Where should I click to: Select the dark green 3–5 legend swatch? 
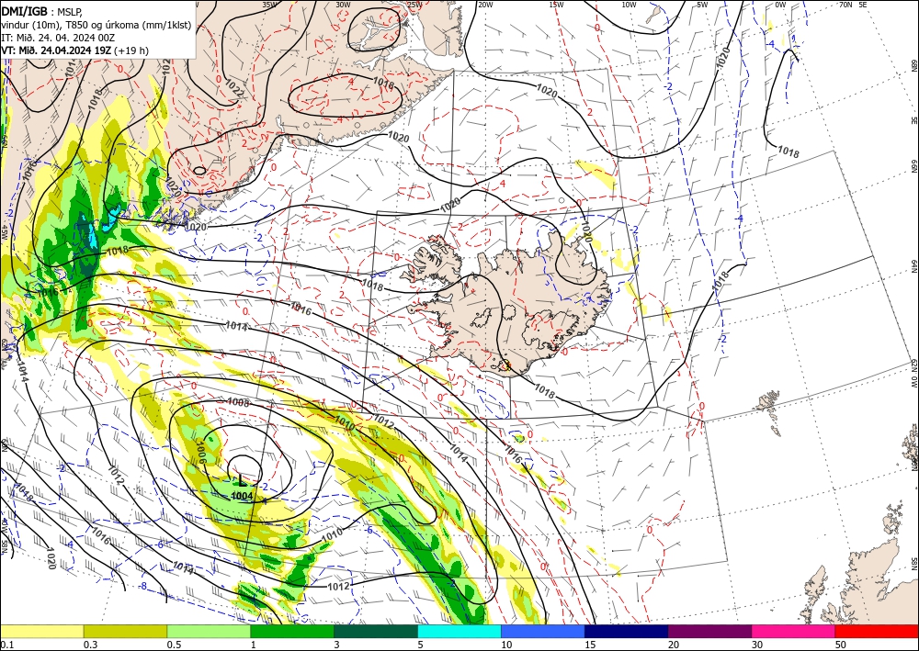click(x=376, y=631)
